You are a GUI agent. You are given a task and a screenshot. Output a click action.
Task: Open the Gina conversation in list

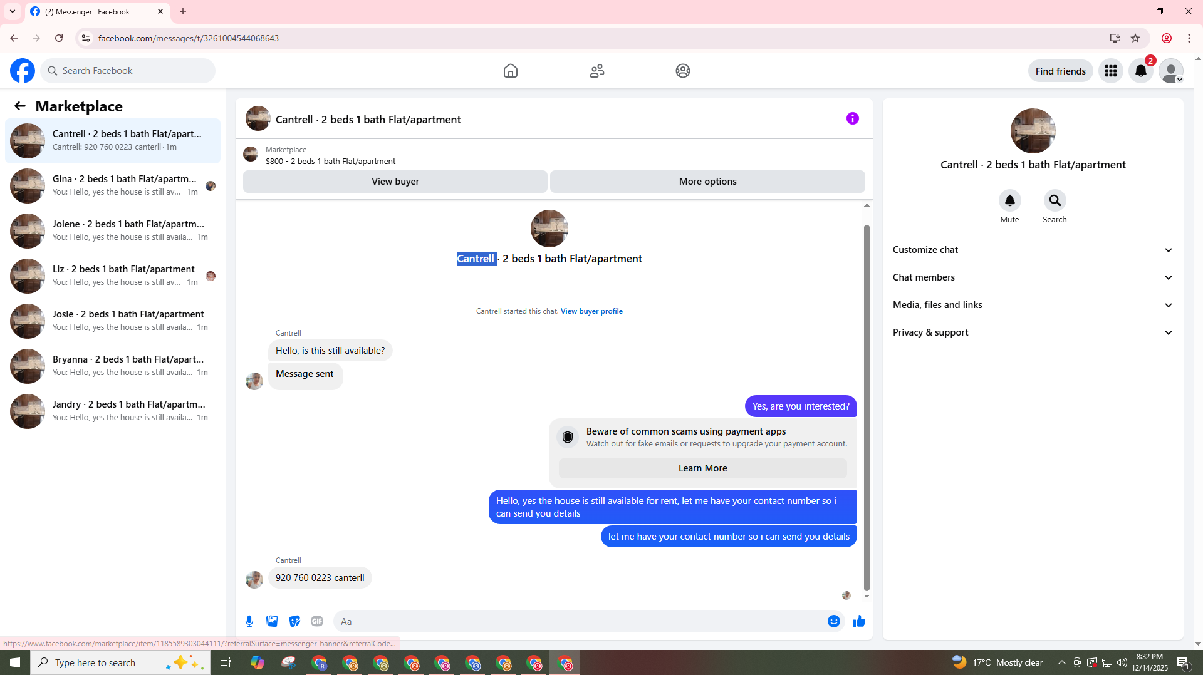113,185
